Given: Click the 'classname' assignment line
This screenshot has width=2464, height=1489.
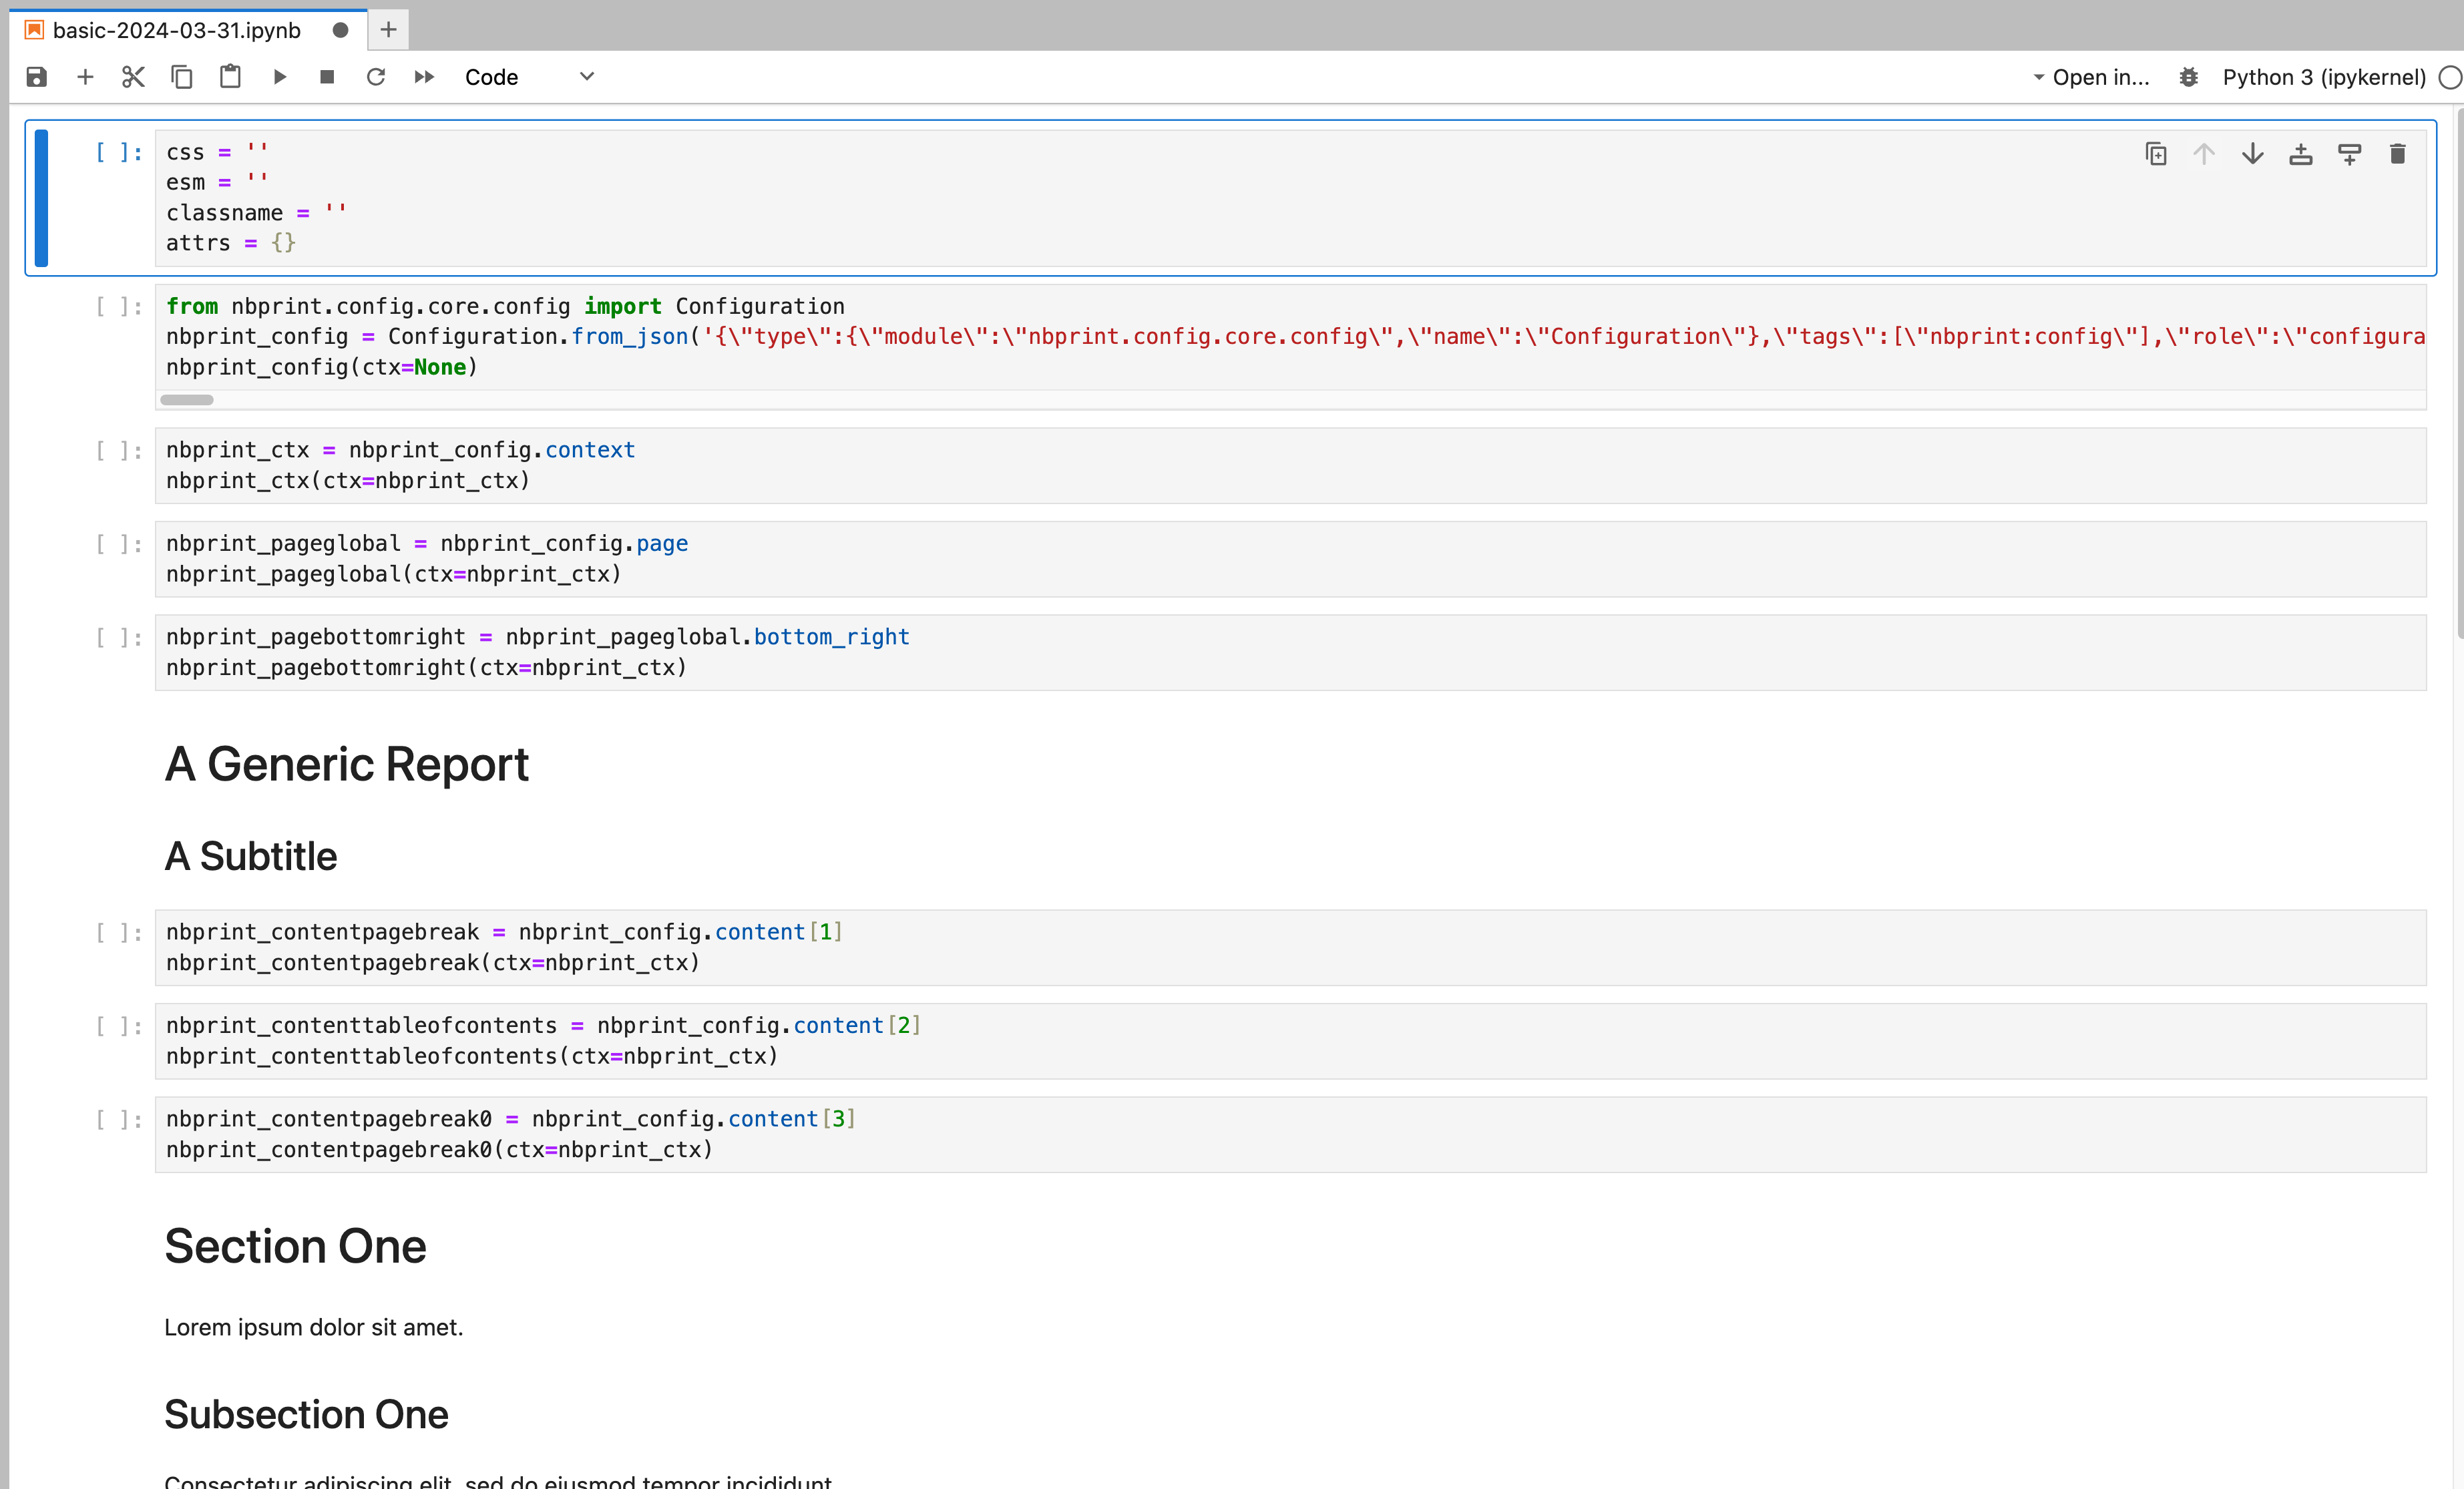Looking at the screenshot, I should pyautogui.click(x=256, y=213).
